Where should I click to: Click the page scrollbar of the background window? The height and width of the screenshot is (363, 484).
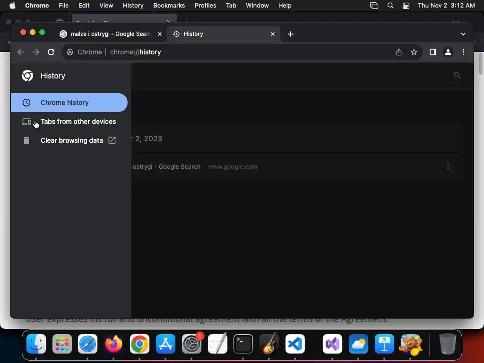click(x=481, y=64)
